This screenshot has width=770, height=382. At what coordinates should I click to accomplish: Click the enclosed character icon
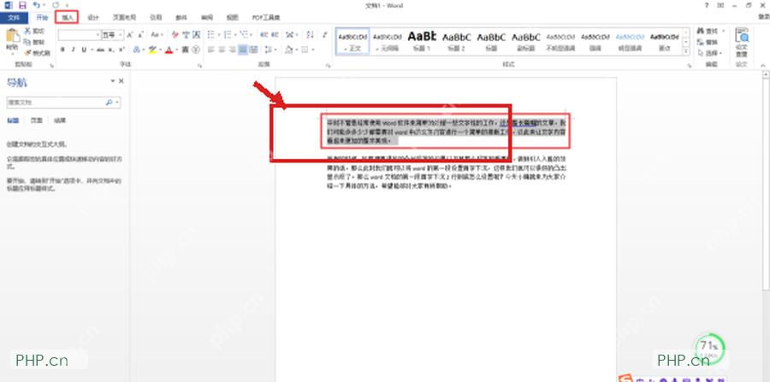pos(196,50)
